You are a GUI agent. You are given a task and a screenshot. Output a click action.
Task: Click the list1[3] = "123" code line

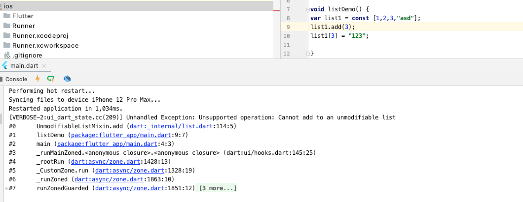340,36
